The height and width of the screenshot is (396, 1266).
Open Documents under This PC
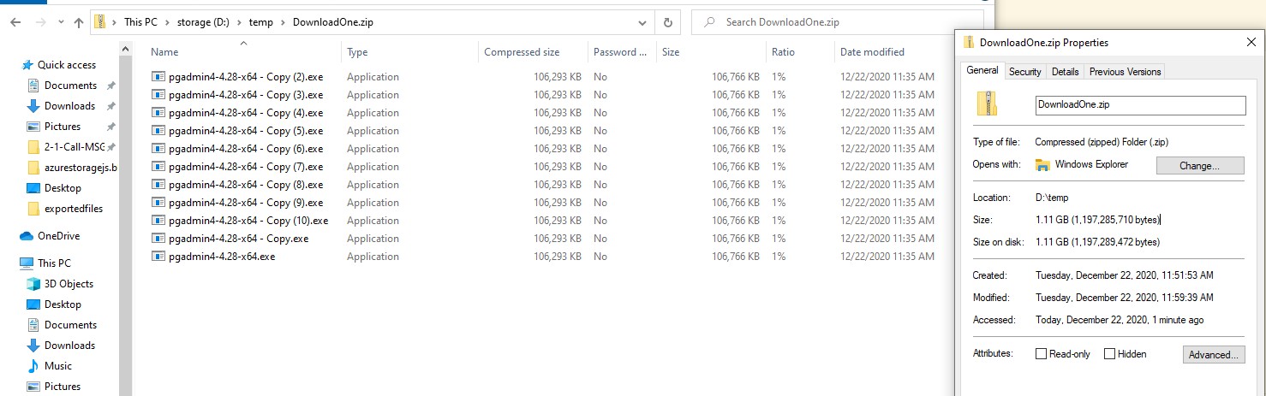(x=70, y=325)
